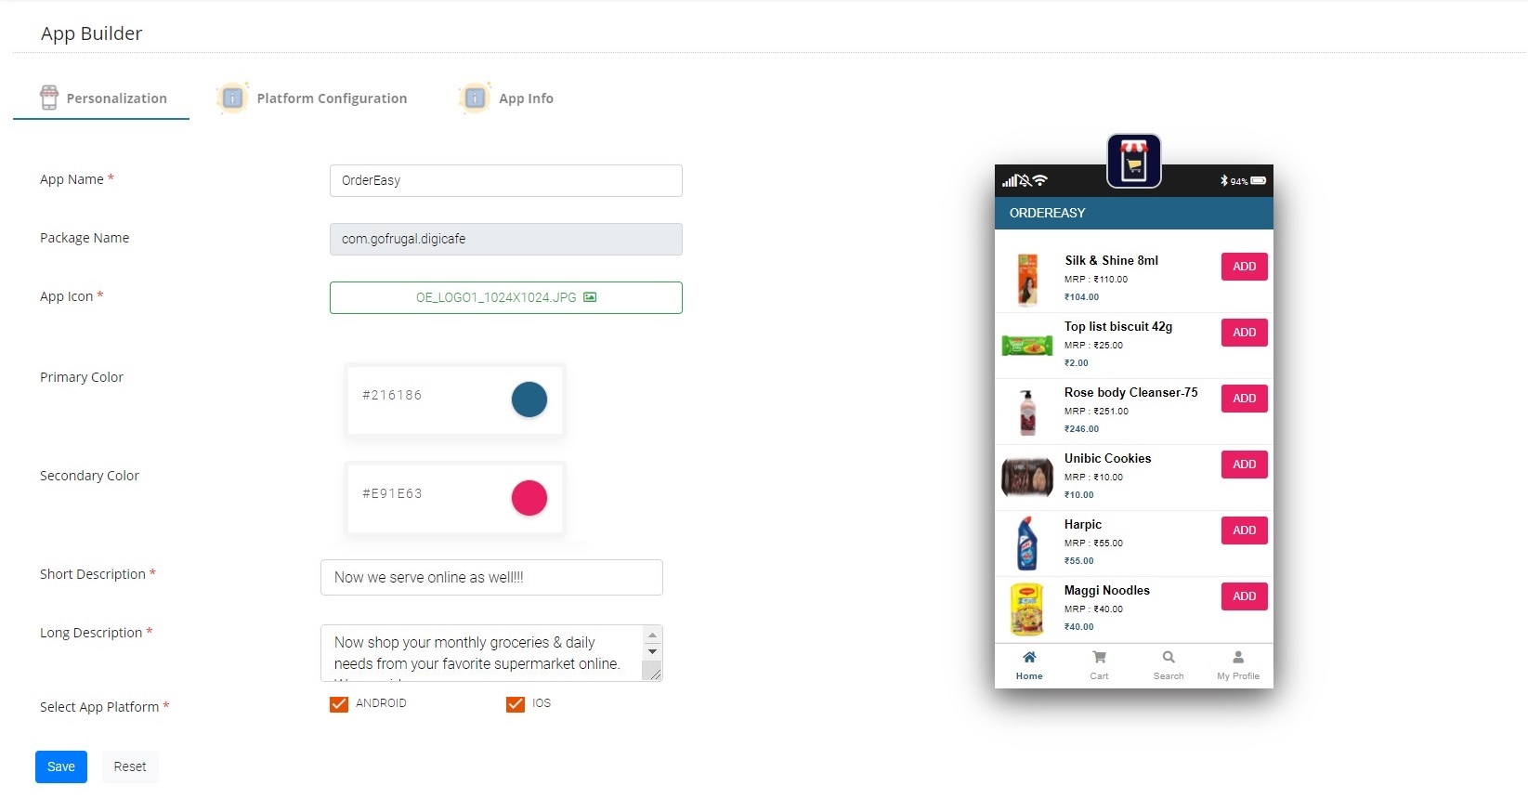Click the Package Name field
The height and width of the screenshot is (799, 1528).
pyautogui.click(x=505, y=239)
